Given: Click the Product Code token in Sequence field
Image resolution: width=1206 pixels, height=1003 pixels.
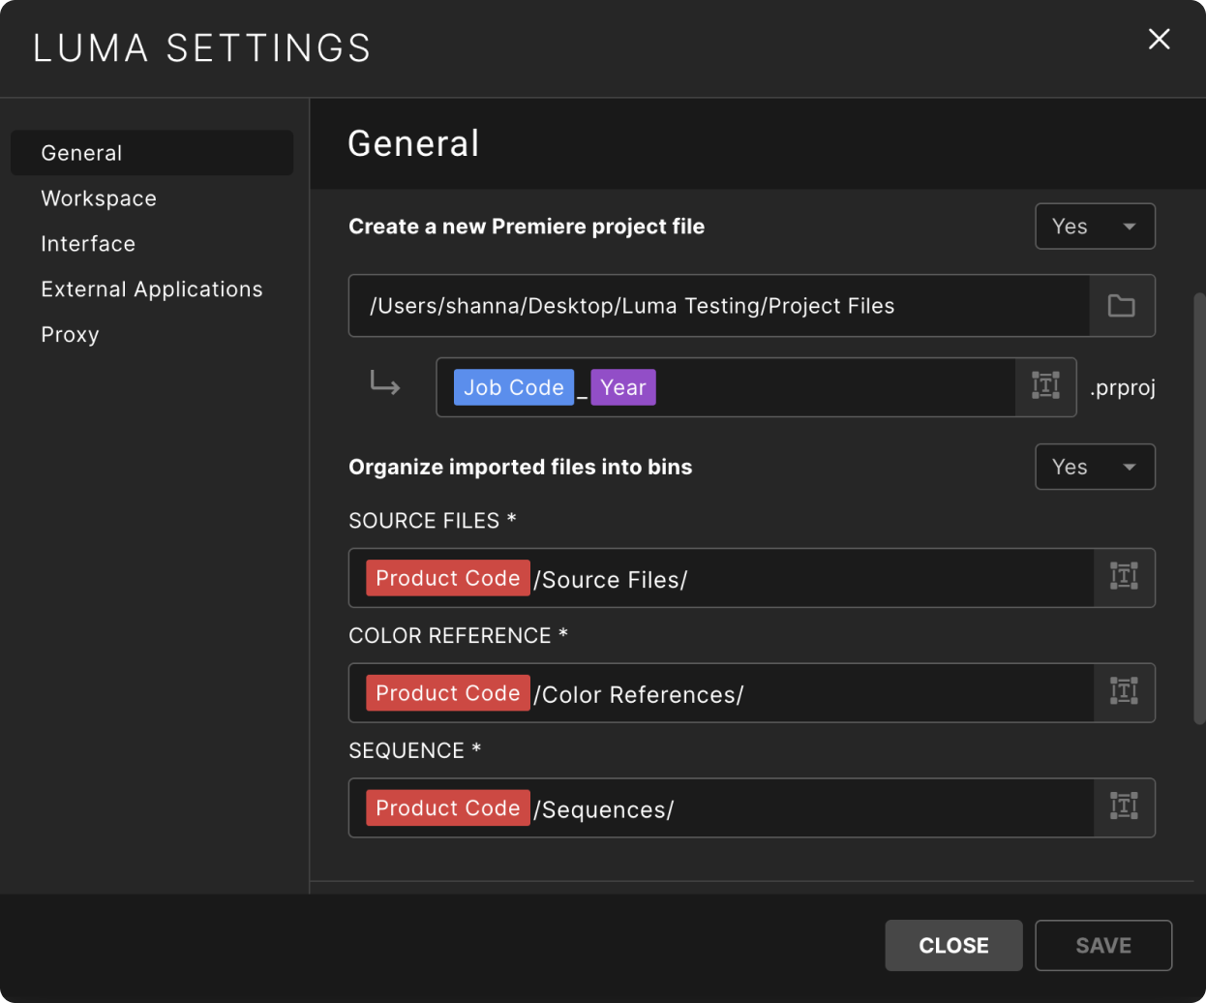Looking at the screenshot, I should pos(447,807).
